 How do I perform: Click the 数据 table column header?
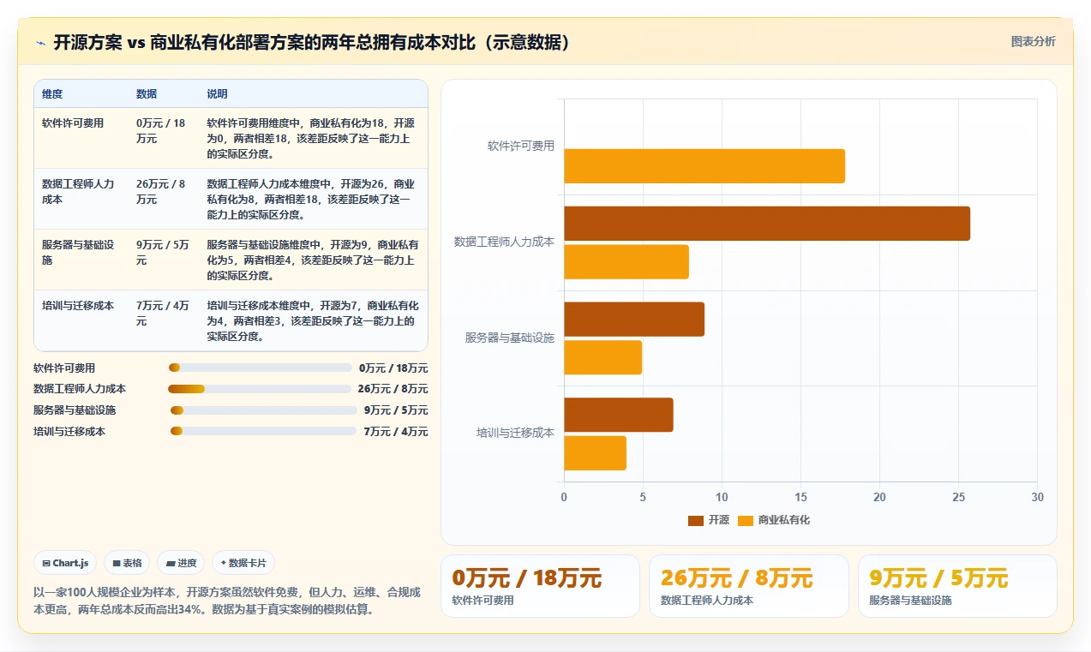[x=147, y=94]
